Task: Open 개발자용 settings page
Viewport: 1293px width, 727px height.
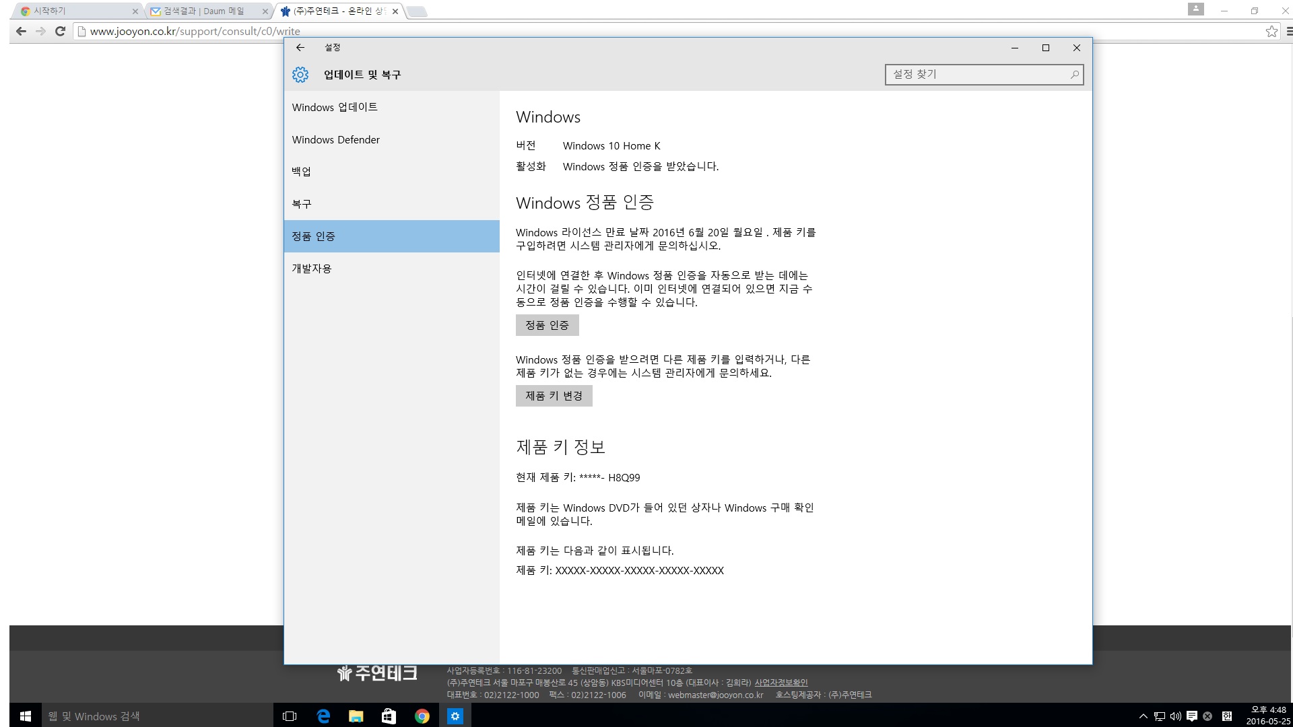Action: tap(391, 269)
